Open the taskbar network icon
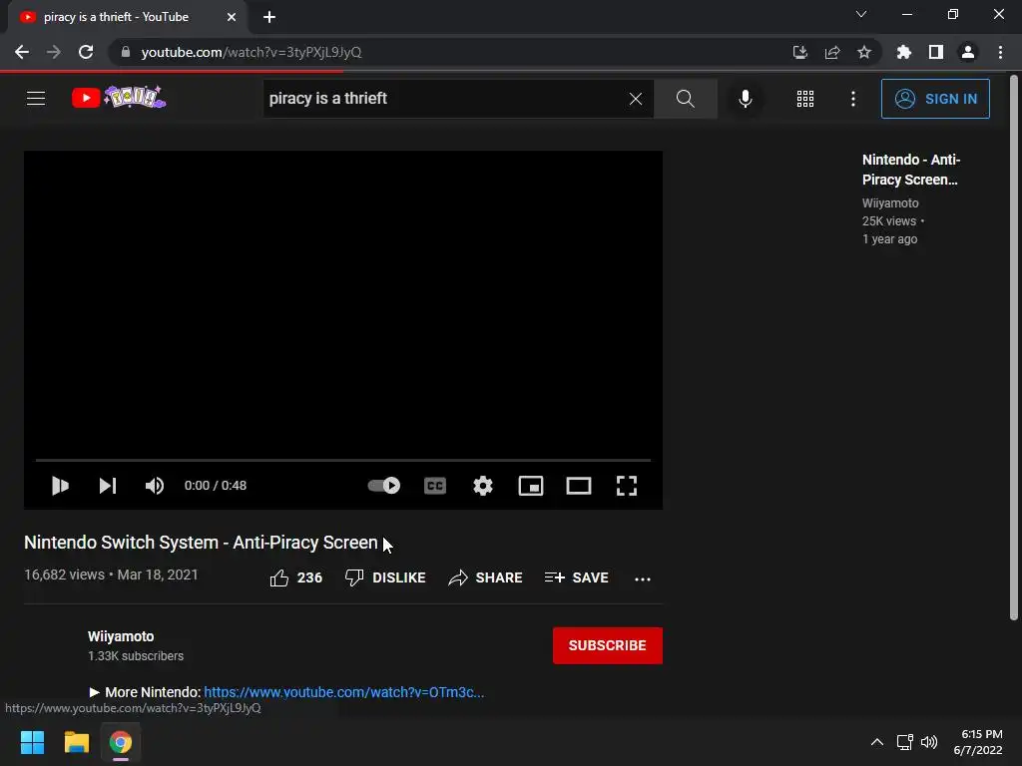 (904, 742)
